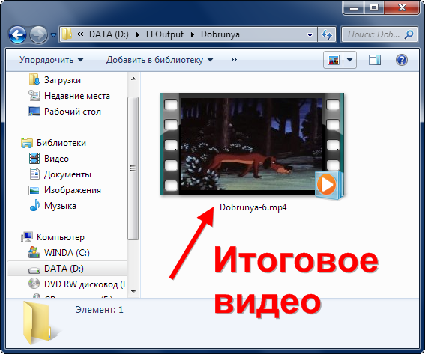This screenshot has height=354, width=425.
Task: Click Музыка note icon
Action: point(34,205)
